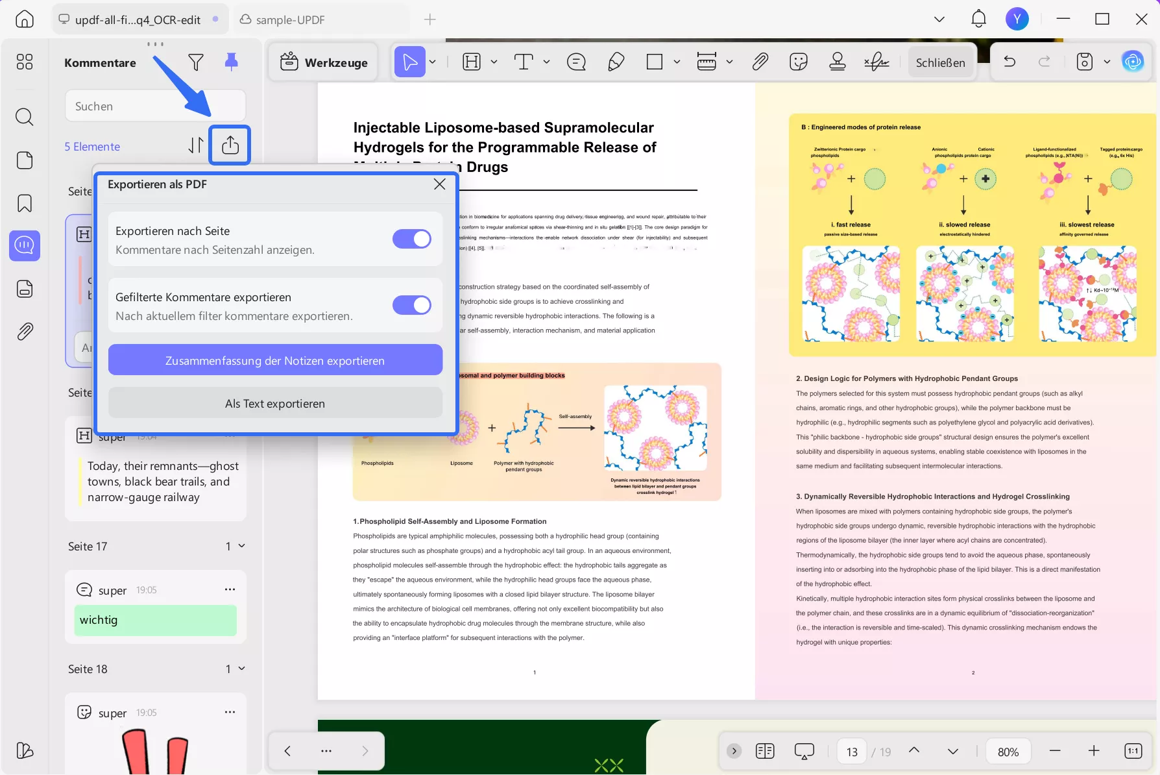Screen dimensions: 1160x775
Task: Toggle Gefilterte Kommentare exportieren switch
Action: pyautogui.click(x=411, y=305)
